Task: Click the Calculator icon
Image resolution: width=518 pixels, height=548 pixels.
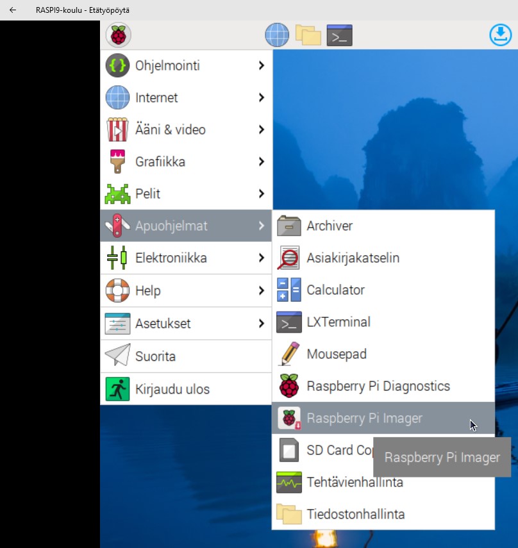Action: click(x=288, y=290)
